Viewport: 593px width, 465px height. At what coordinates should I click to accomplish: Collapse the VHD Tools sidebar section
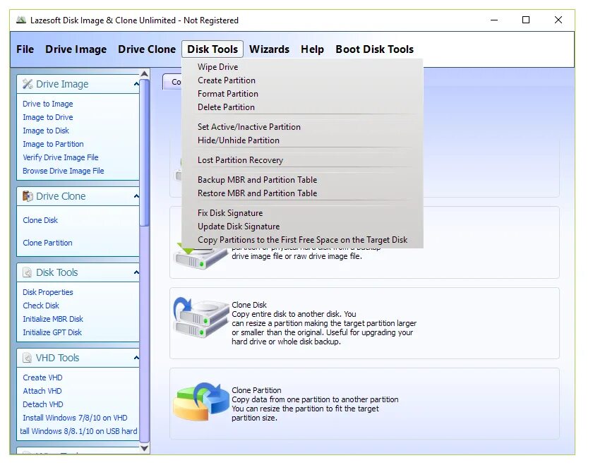tap(136, 358)
